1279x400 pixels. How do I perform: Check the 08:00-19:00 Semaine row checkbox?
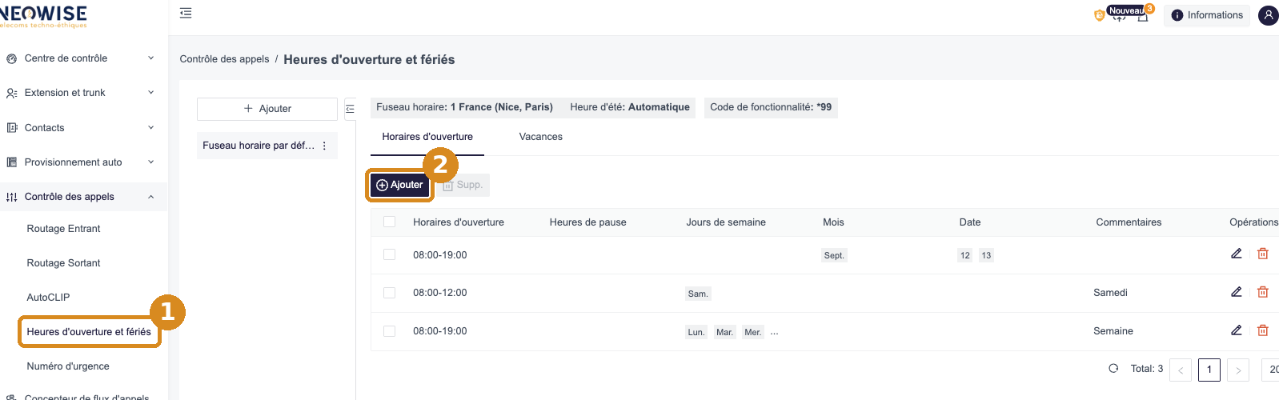coord(390,331)
